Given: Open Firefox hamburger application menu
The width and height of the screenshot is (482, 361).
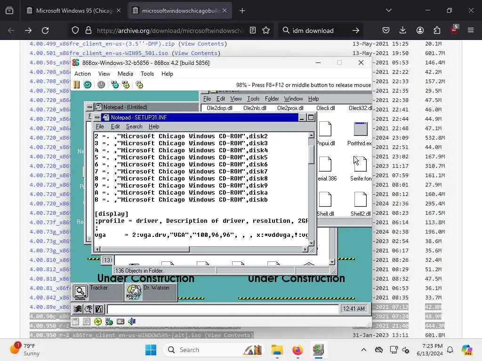Looking at the screenshot, I should coord(471,31).
